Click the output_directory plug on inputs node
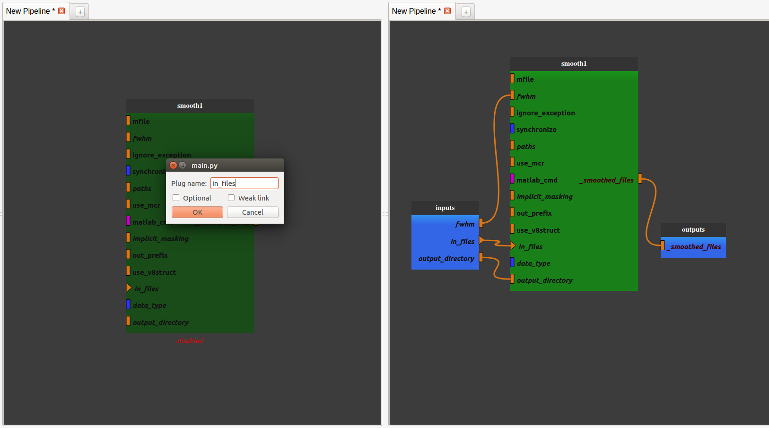 481,257
